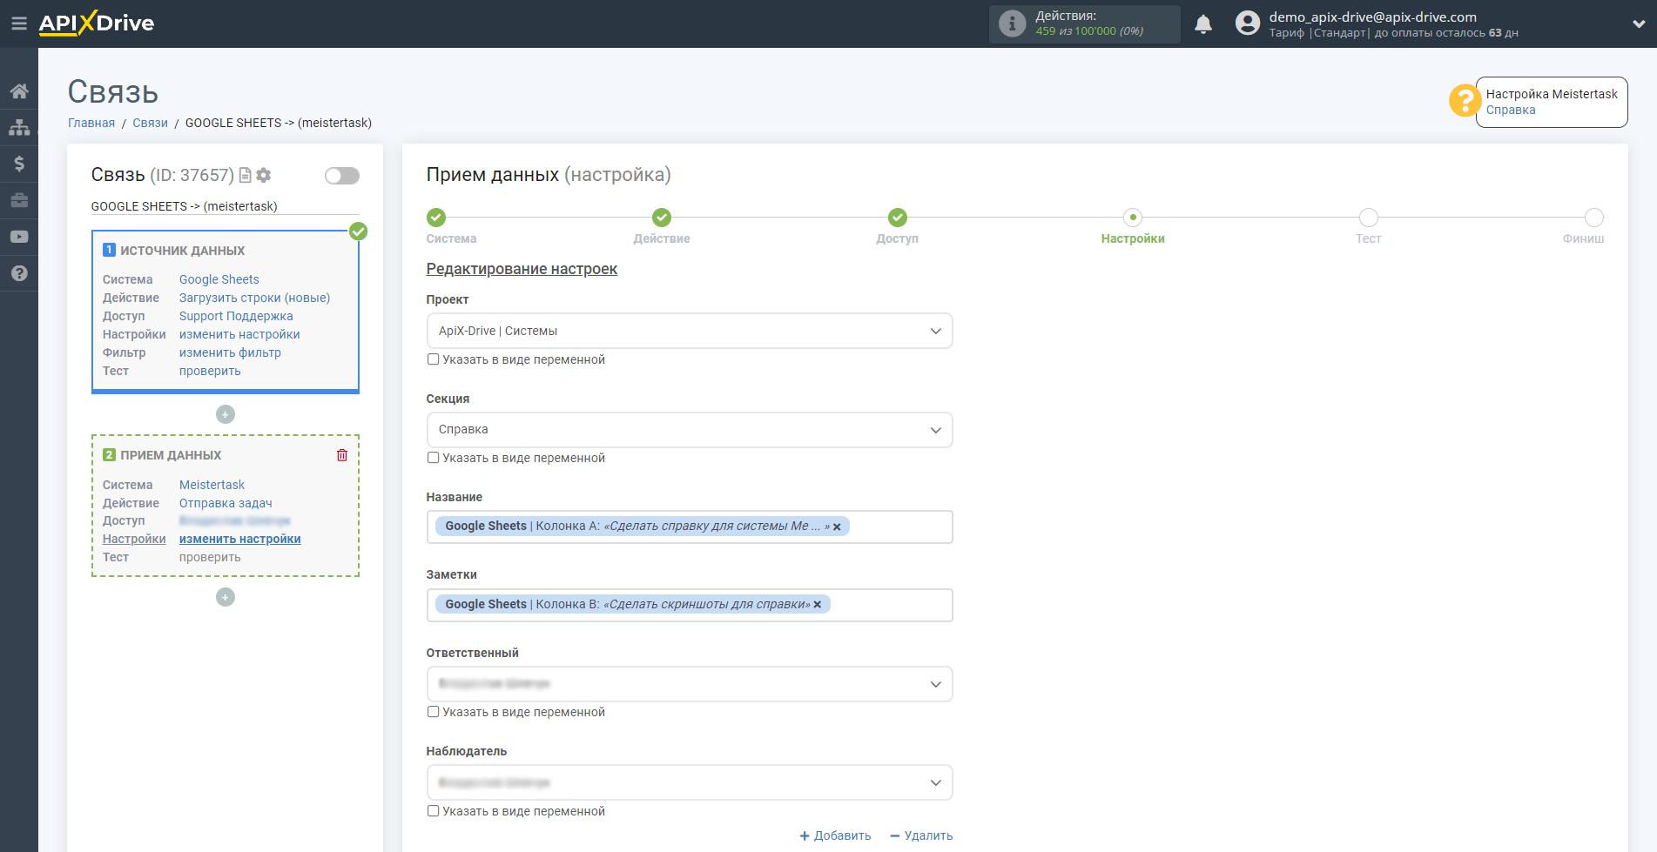Image resolution: width=1657 pixels, height=852 pixels.
Task: Open the video tutorials sidebar icon
Action: tap(19, 237)
